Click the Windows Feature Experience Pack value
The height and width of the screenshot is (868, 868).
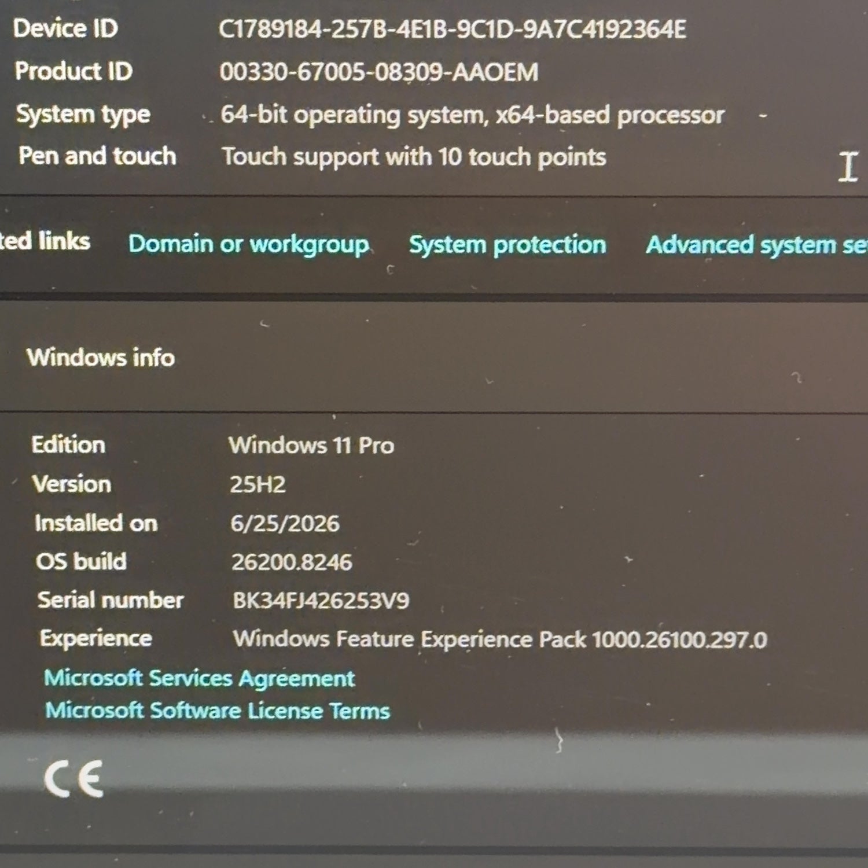point(500,639)
